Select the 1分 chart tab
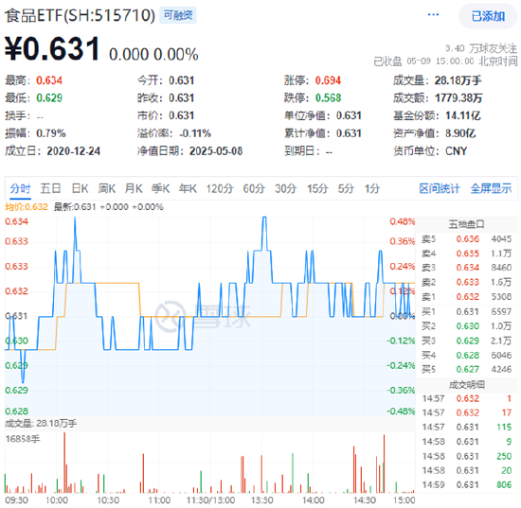Image resolution: width=521 pixels, height=508 pixels. tap(372, 188)
